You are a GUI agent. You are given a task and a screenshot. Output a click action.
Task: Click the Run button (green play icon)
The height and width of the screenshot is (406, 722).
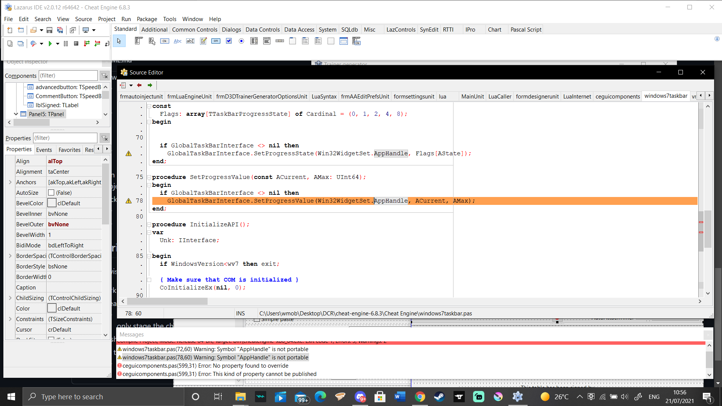[x=50, y=44]
